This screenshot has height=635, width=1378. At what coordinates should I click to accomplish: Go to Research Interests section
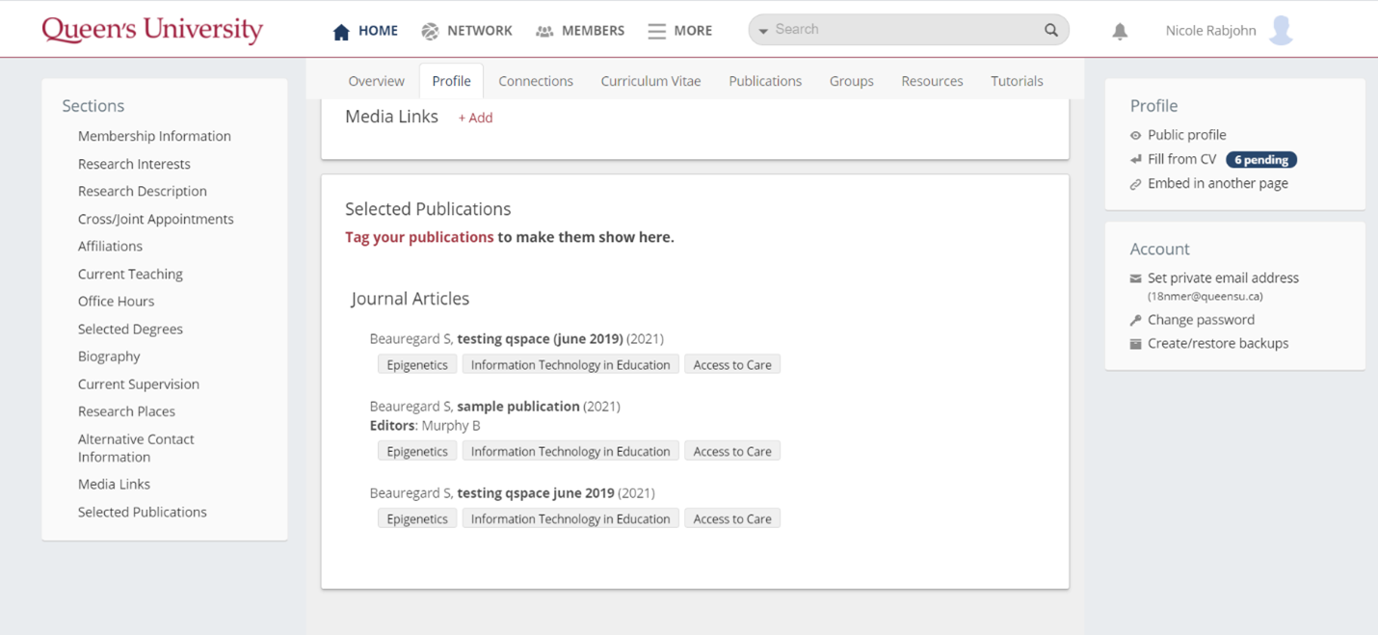click(x=134, y=164)
